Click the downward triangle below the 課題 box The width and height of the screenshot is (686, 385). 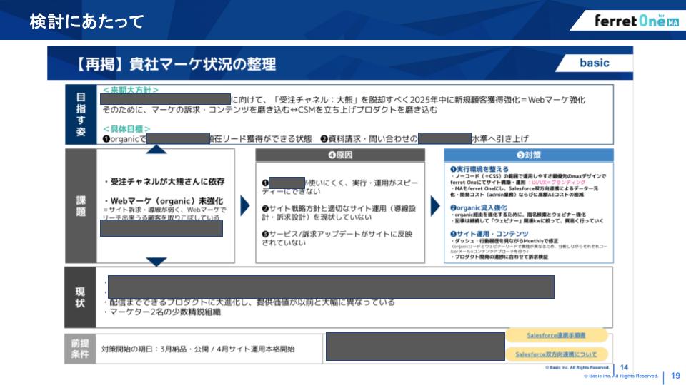click(156, 263)
